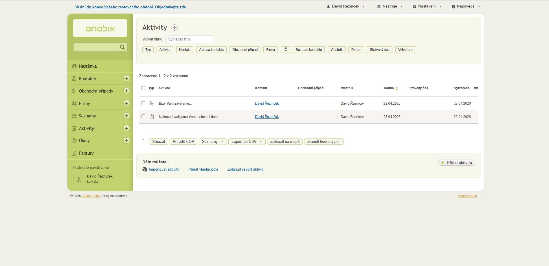
Task: Check the 'Naimportovali jsme Vám testovací data' checkbox
Action: 143,116
